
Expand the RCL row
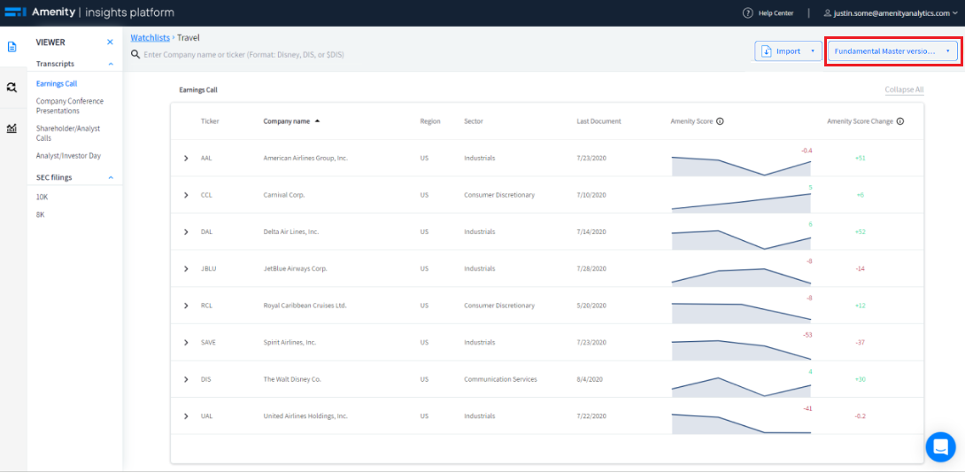186,306
